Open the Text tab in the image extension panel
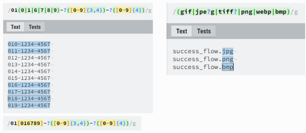This screenshot has height=133, width=306. pos(182,31)
